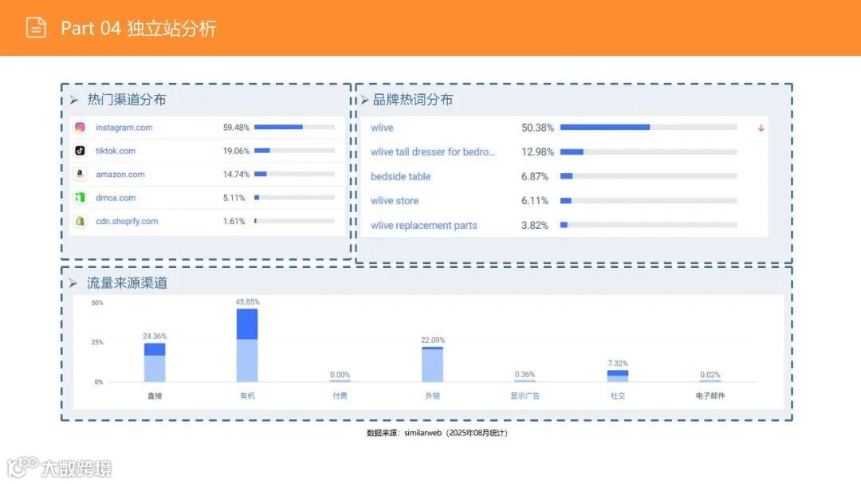Viewport: 861px width, 484px height.
Task: Select the bedside table keyword
Action: pyautogui.click(x=400, y=176)
